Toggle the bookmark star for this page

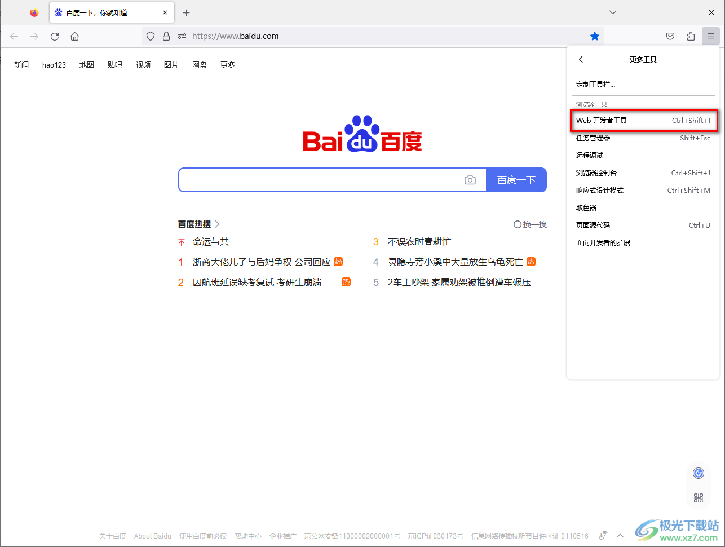(x=595, y=36)
